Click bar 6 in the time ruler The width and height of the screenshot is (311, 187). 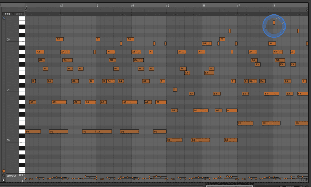[204, 5]
